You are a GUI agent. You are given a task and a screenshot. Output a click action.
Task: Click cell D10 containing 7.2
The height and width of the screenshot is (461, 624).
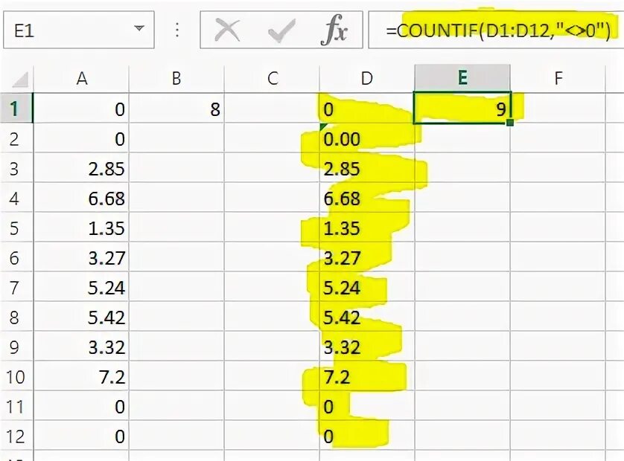(367, 376)
